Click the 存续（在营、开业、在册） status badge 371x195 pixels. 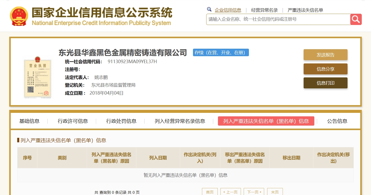coord(221,52)
